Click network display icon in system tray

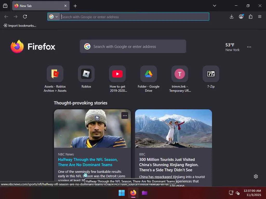point(231,193)
